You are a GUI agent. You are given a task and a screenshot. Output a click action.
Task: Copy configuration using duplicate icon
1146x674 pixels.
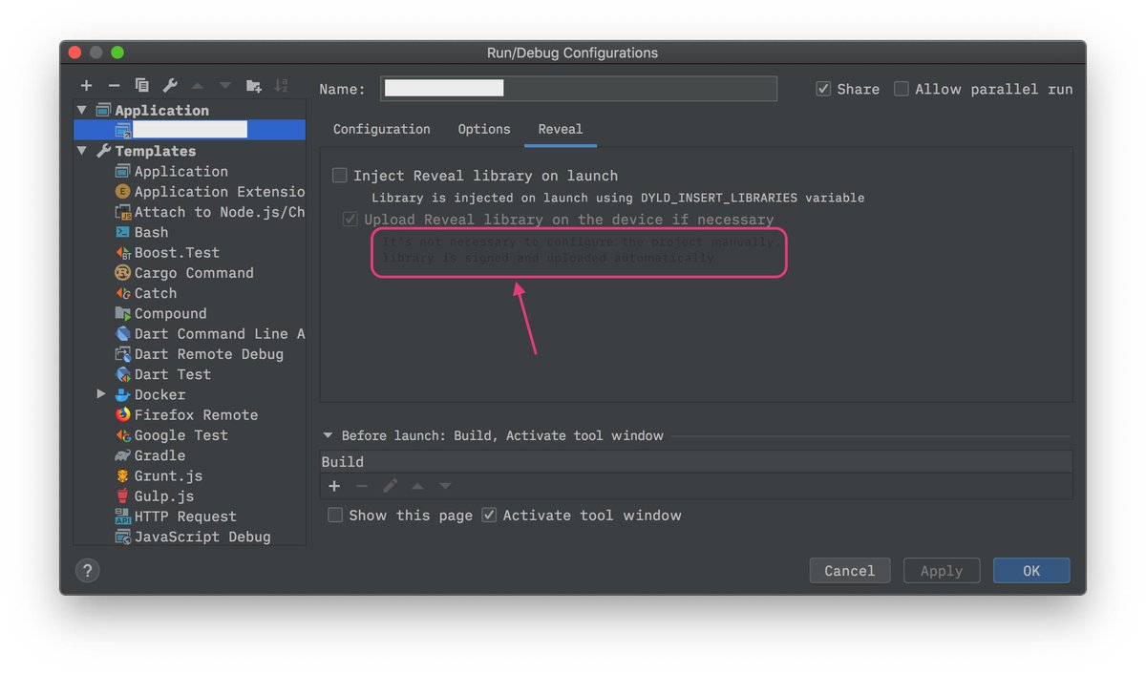(x=141, y=86)
